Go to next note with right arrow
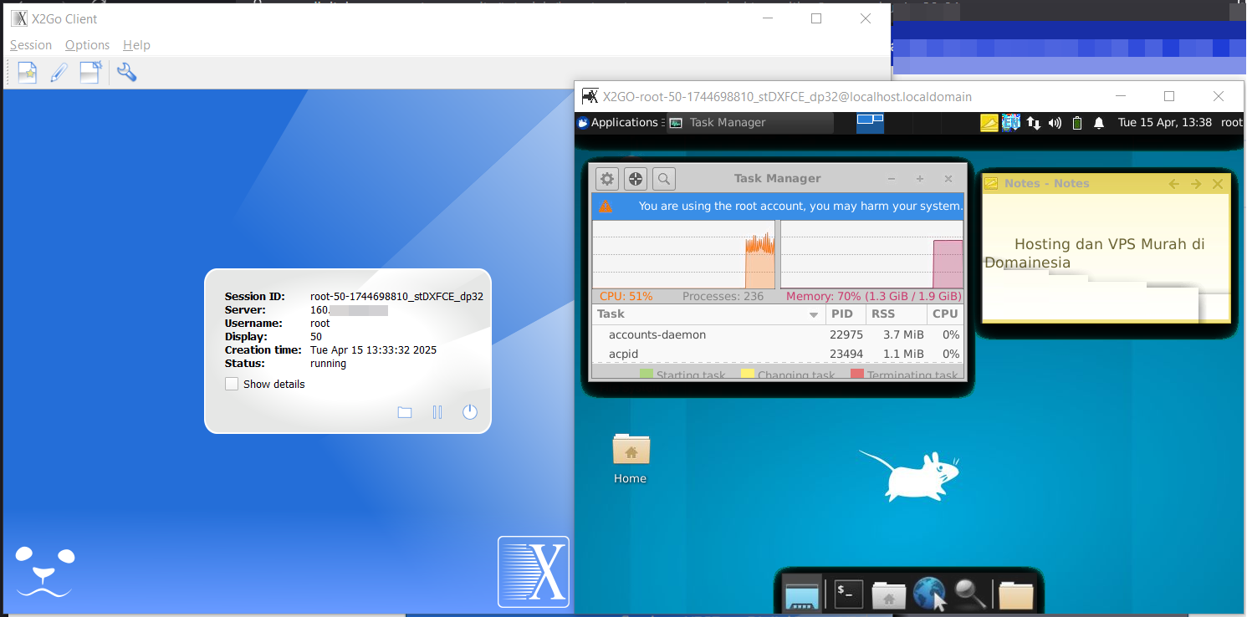 point(1195,184)
